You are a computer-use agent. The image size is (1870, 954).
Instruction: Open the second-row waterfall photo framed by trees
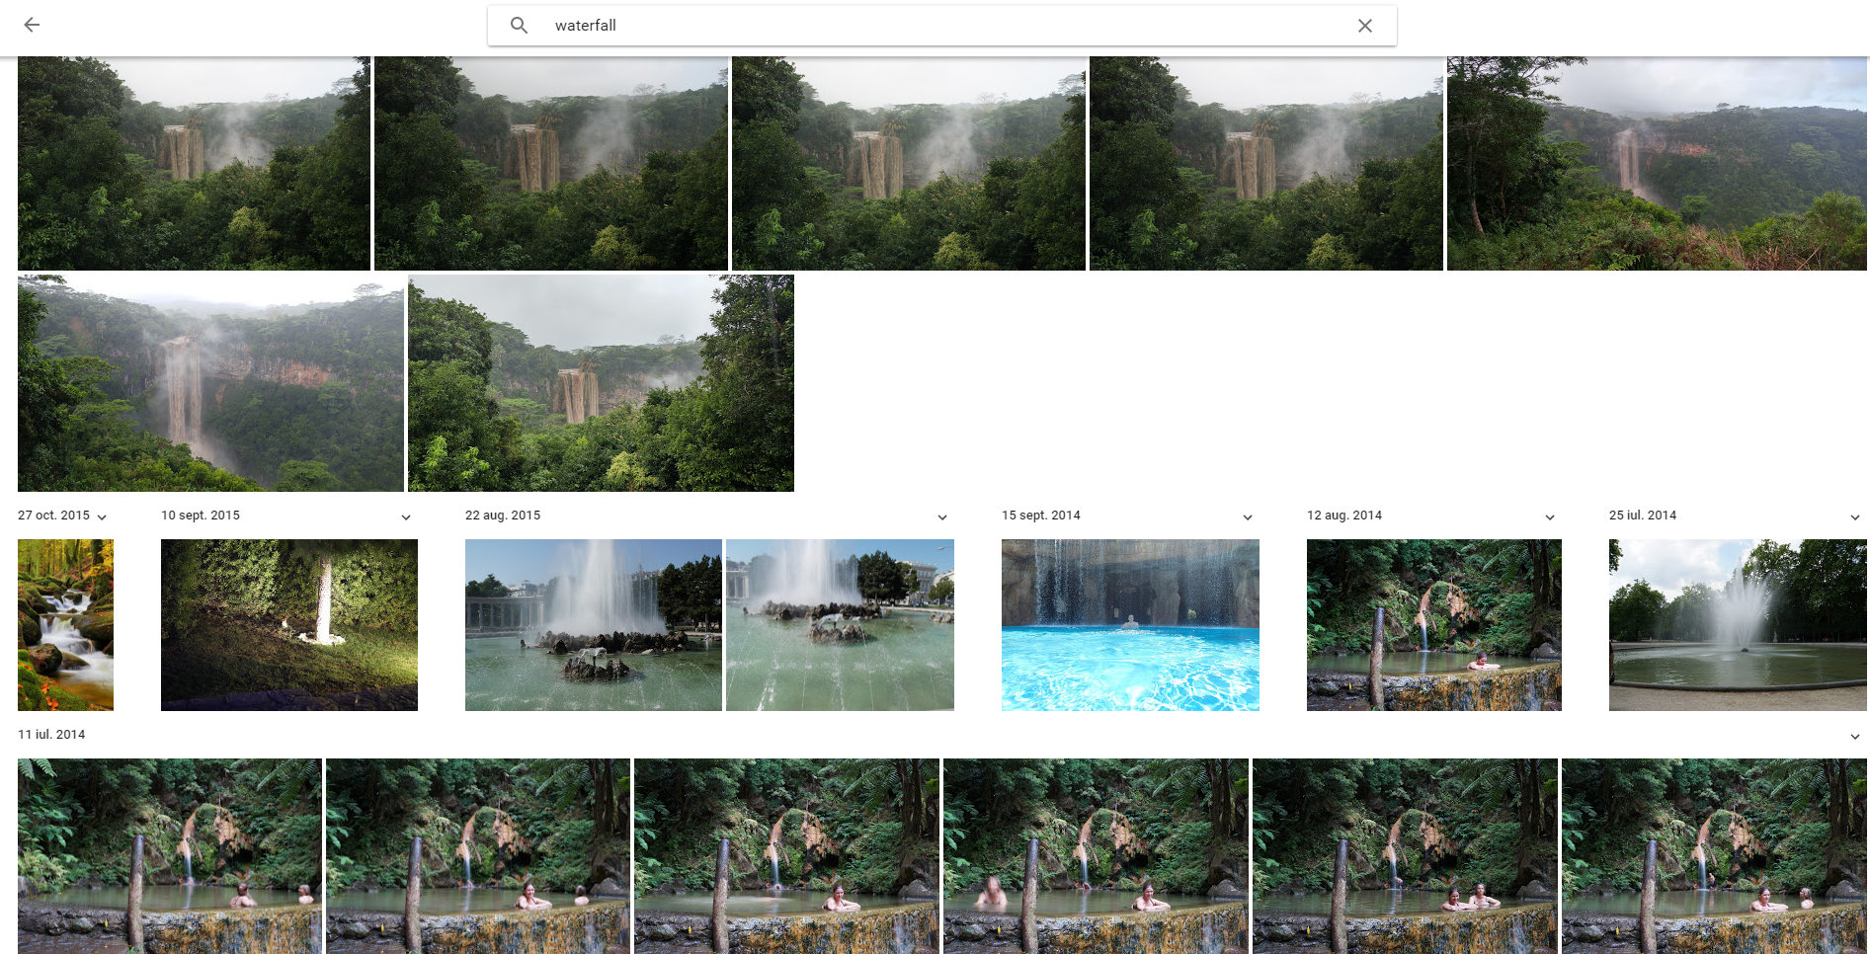coord(601,383)
